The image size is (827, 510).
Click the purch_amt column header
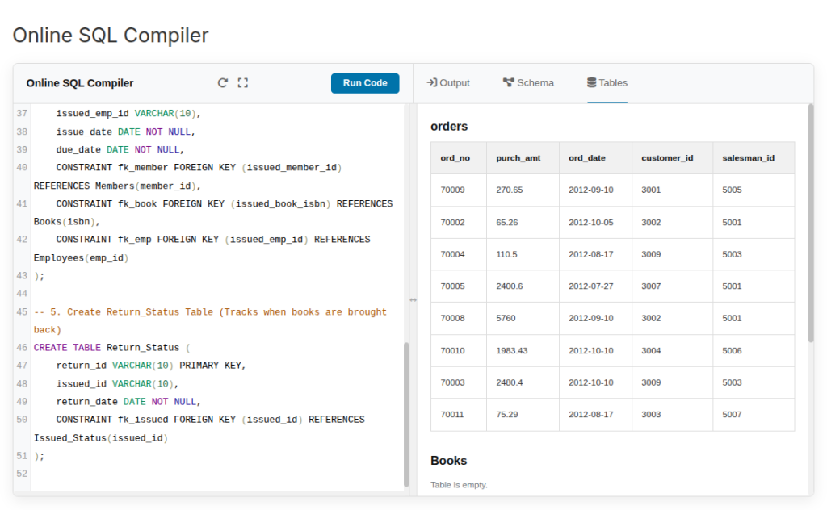pos(518,158)
